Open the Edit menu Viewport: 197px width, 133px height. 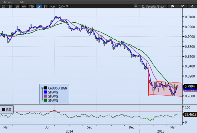pos(22,2)
